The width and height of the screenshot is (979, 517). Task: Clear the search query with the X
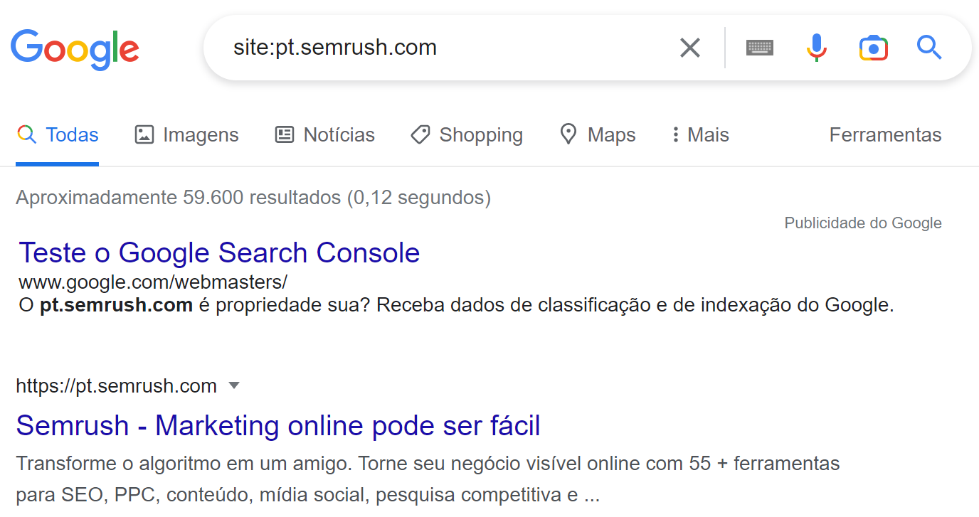click(x=689, y=48)
